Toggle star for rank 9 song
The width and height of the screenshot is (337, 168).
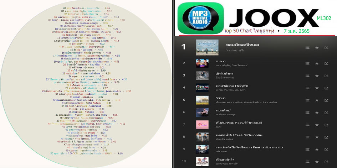(317, 149)
